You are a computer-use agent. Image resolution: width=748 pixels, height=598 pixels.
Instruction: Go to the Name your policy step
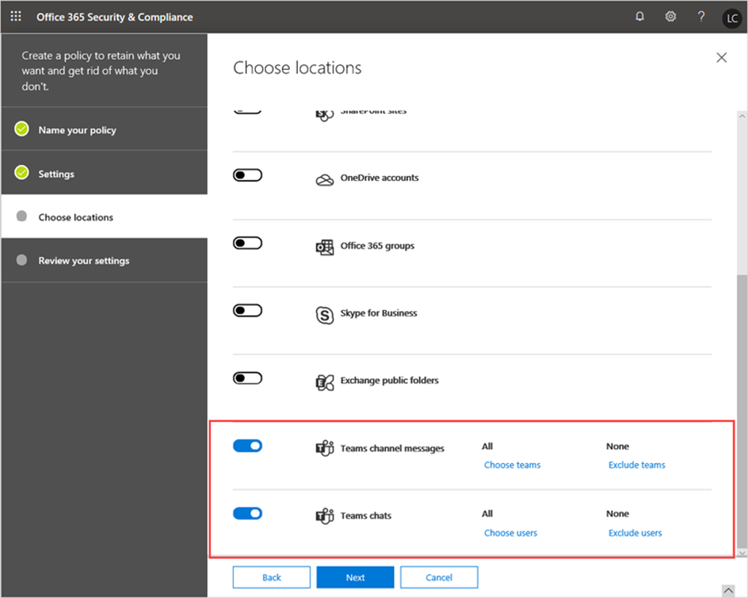105,130
